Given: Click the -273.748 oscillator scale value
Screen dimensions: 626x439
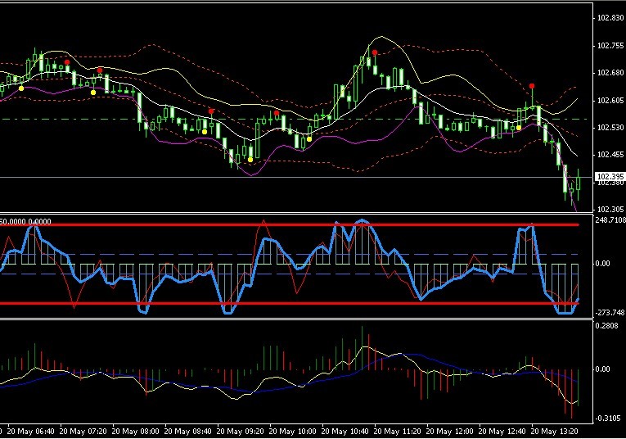Looking at the screenshot, I should click(x=610, y=313).
